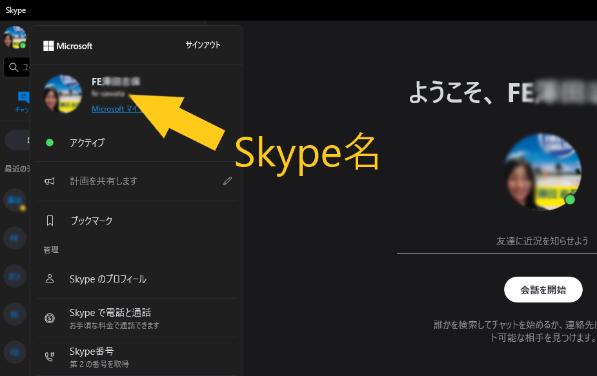Change the アクティブ presence status
The image size is (597, 376).
click(86, 143)
